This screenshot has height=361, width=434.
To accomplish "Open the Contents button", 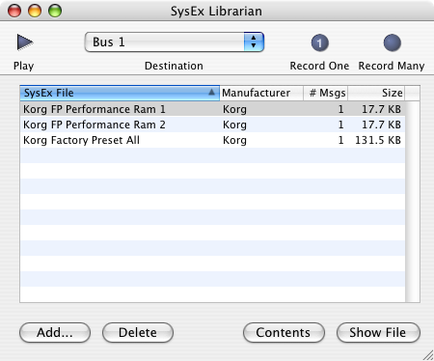I will 284,332.
